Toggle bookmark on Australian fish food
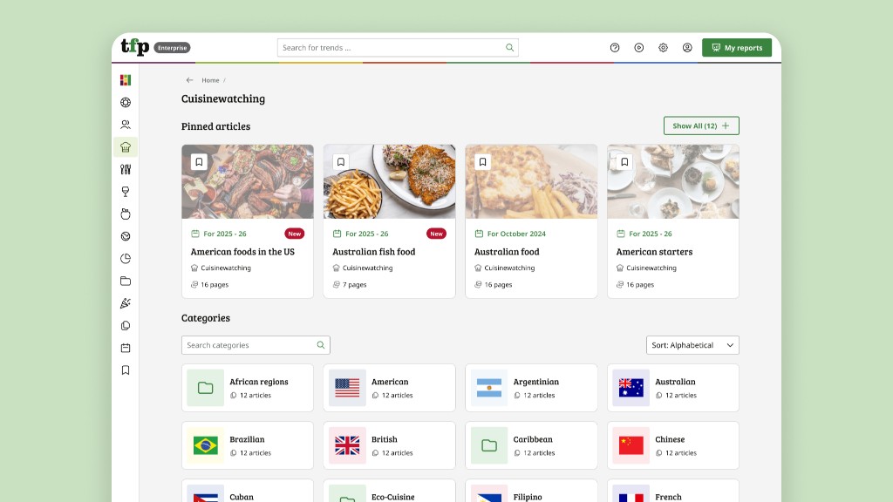Image resolution: width=893 pixels, height=502 pixels. point(341,162)
